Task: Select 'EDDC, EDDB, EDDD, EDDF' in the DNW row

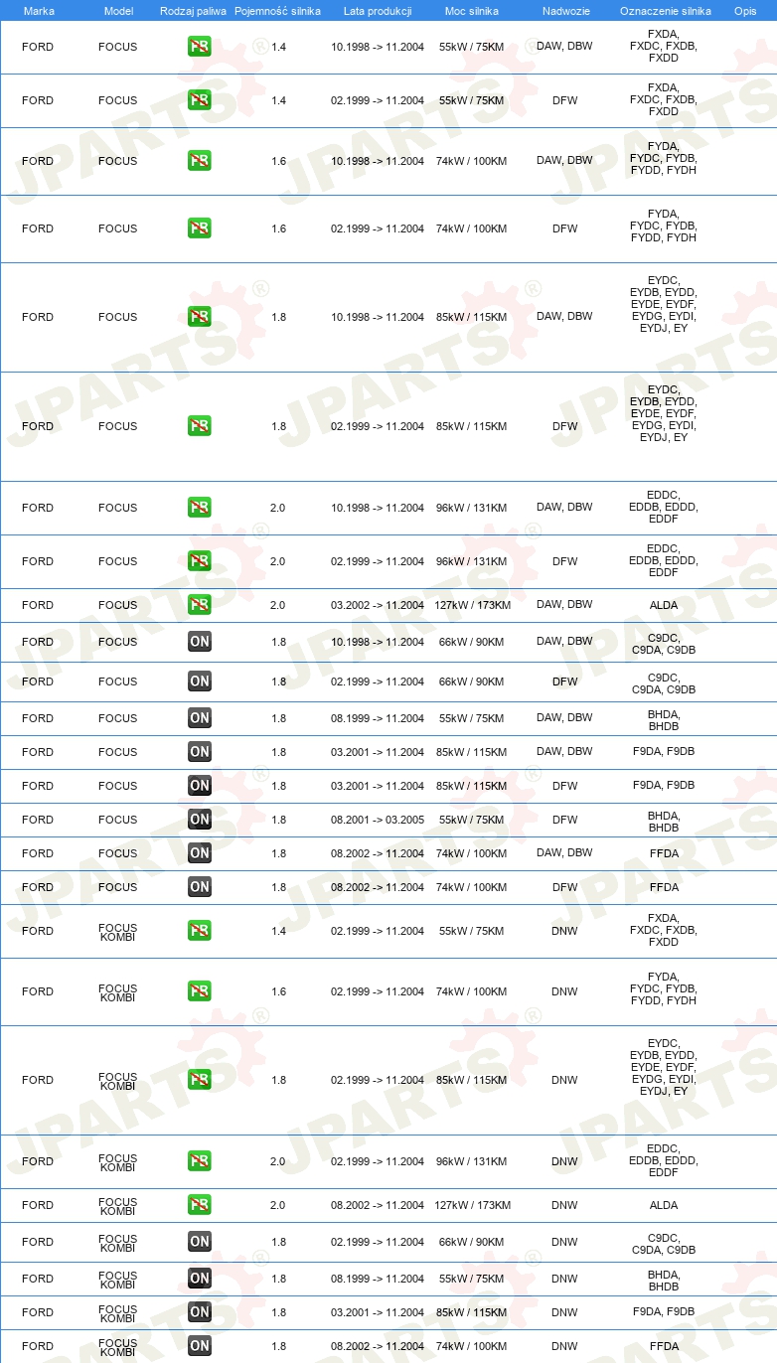Action: coord(664,1160)
